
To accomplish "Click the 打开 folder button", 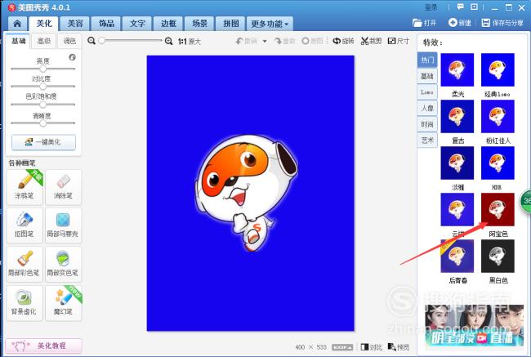I will 424,23.
